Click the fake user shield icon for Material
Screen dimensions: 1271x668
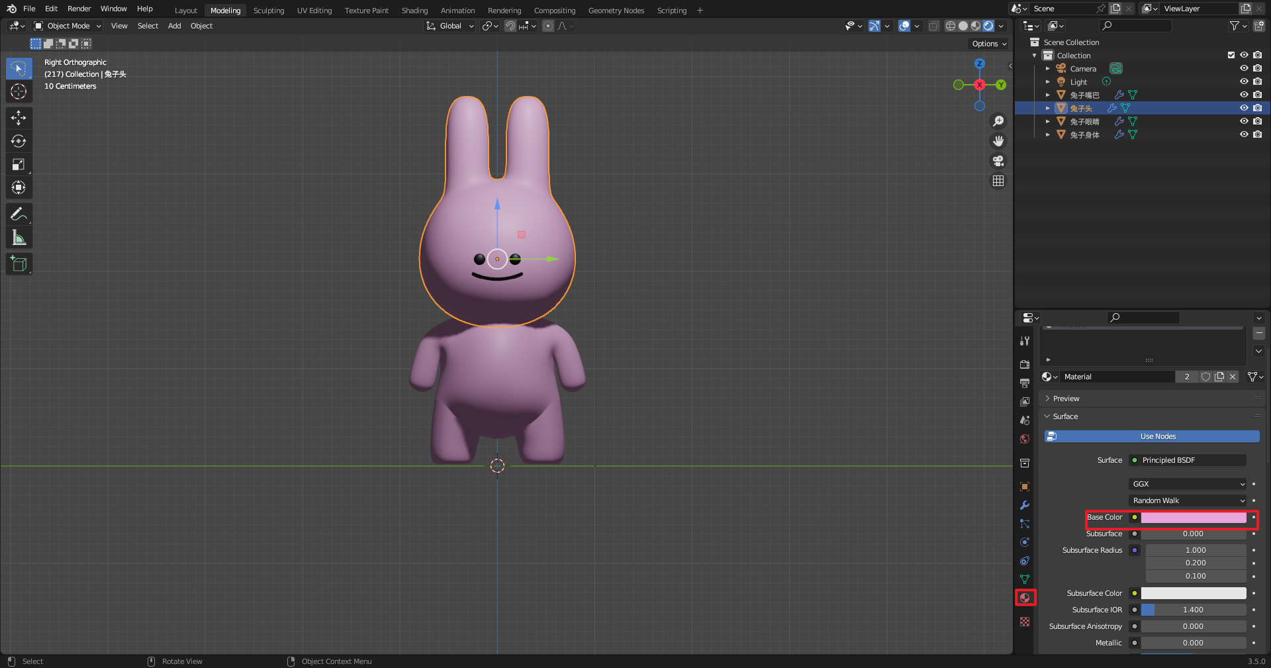pyautogui.click(x=1205, y=377)
